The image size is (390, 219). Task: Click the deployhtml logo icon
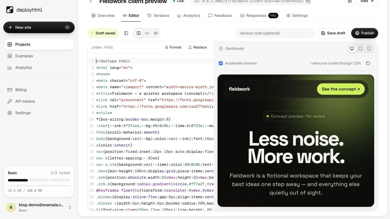click(10, 10)
